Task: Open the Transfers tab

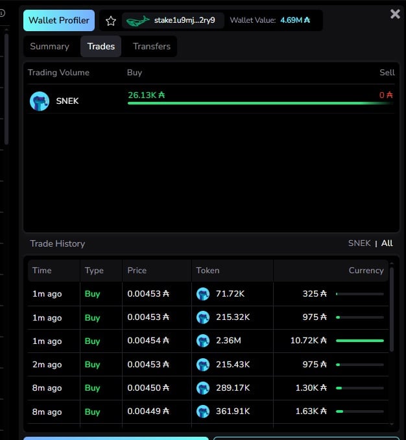Action: coord(152,46)
